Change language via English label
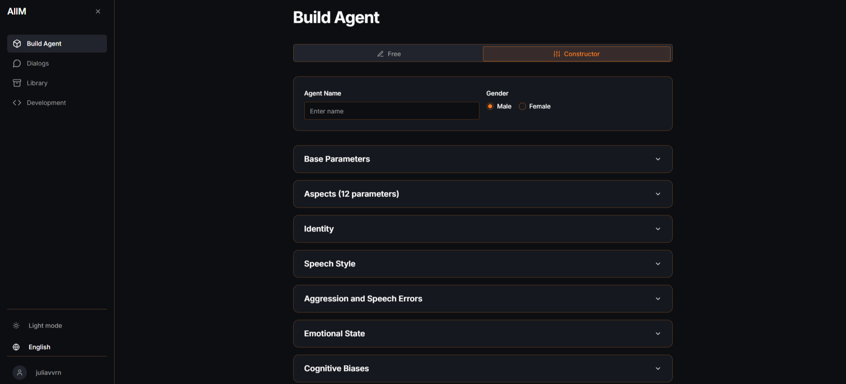 coord(39,347)
